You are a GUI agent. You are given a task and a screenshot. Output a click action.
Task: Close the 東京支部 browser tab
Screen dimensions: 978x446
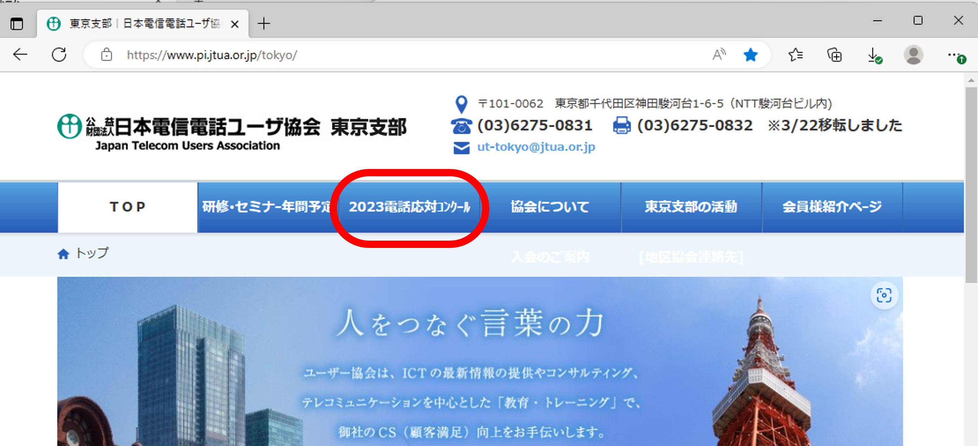point(234,24)
